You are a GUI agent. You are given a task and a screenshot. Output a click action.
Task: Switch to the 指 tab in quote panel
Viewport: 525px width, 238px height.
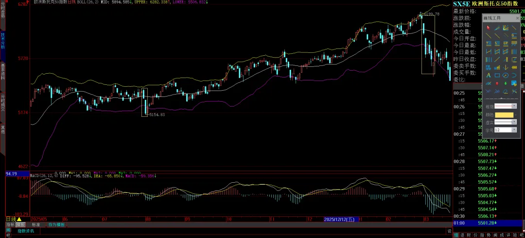482,235
